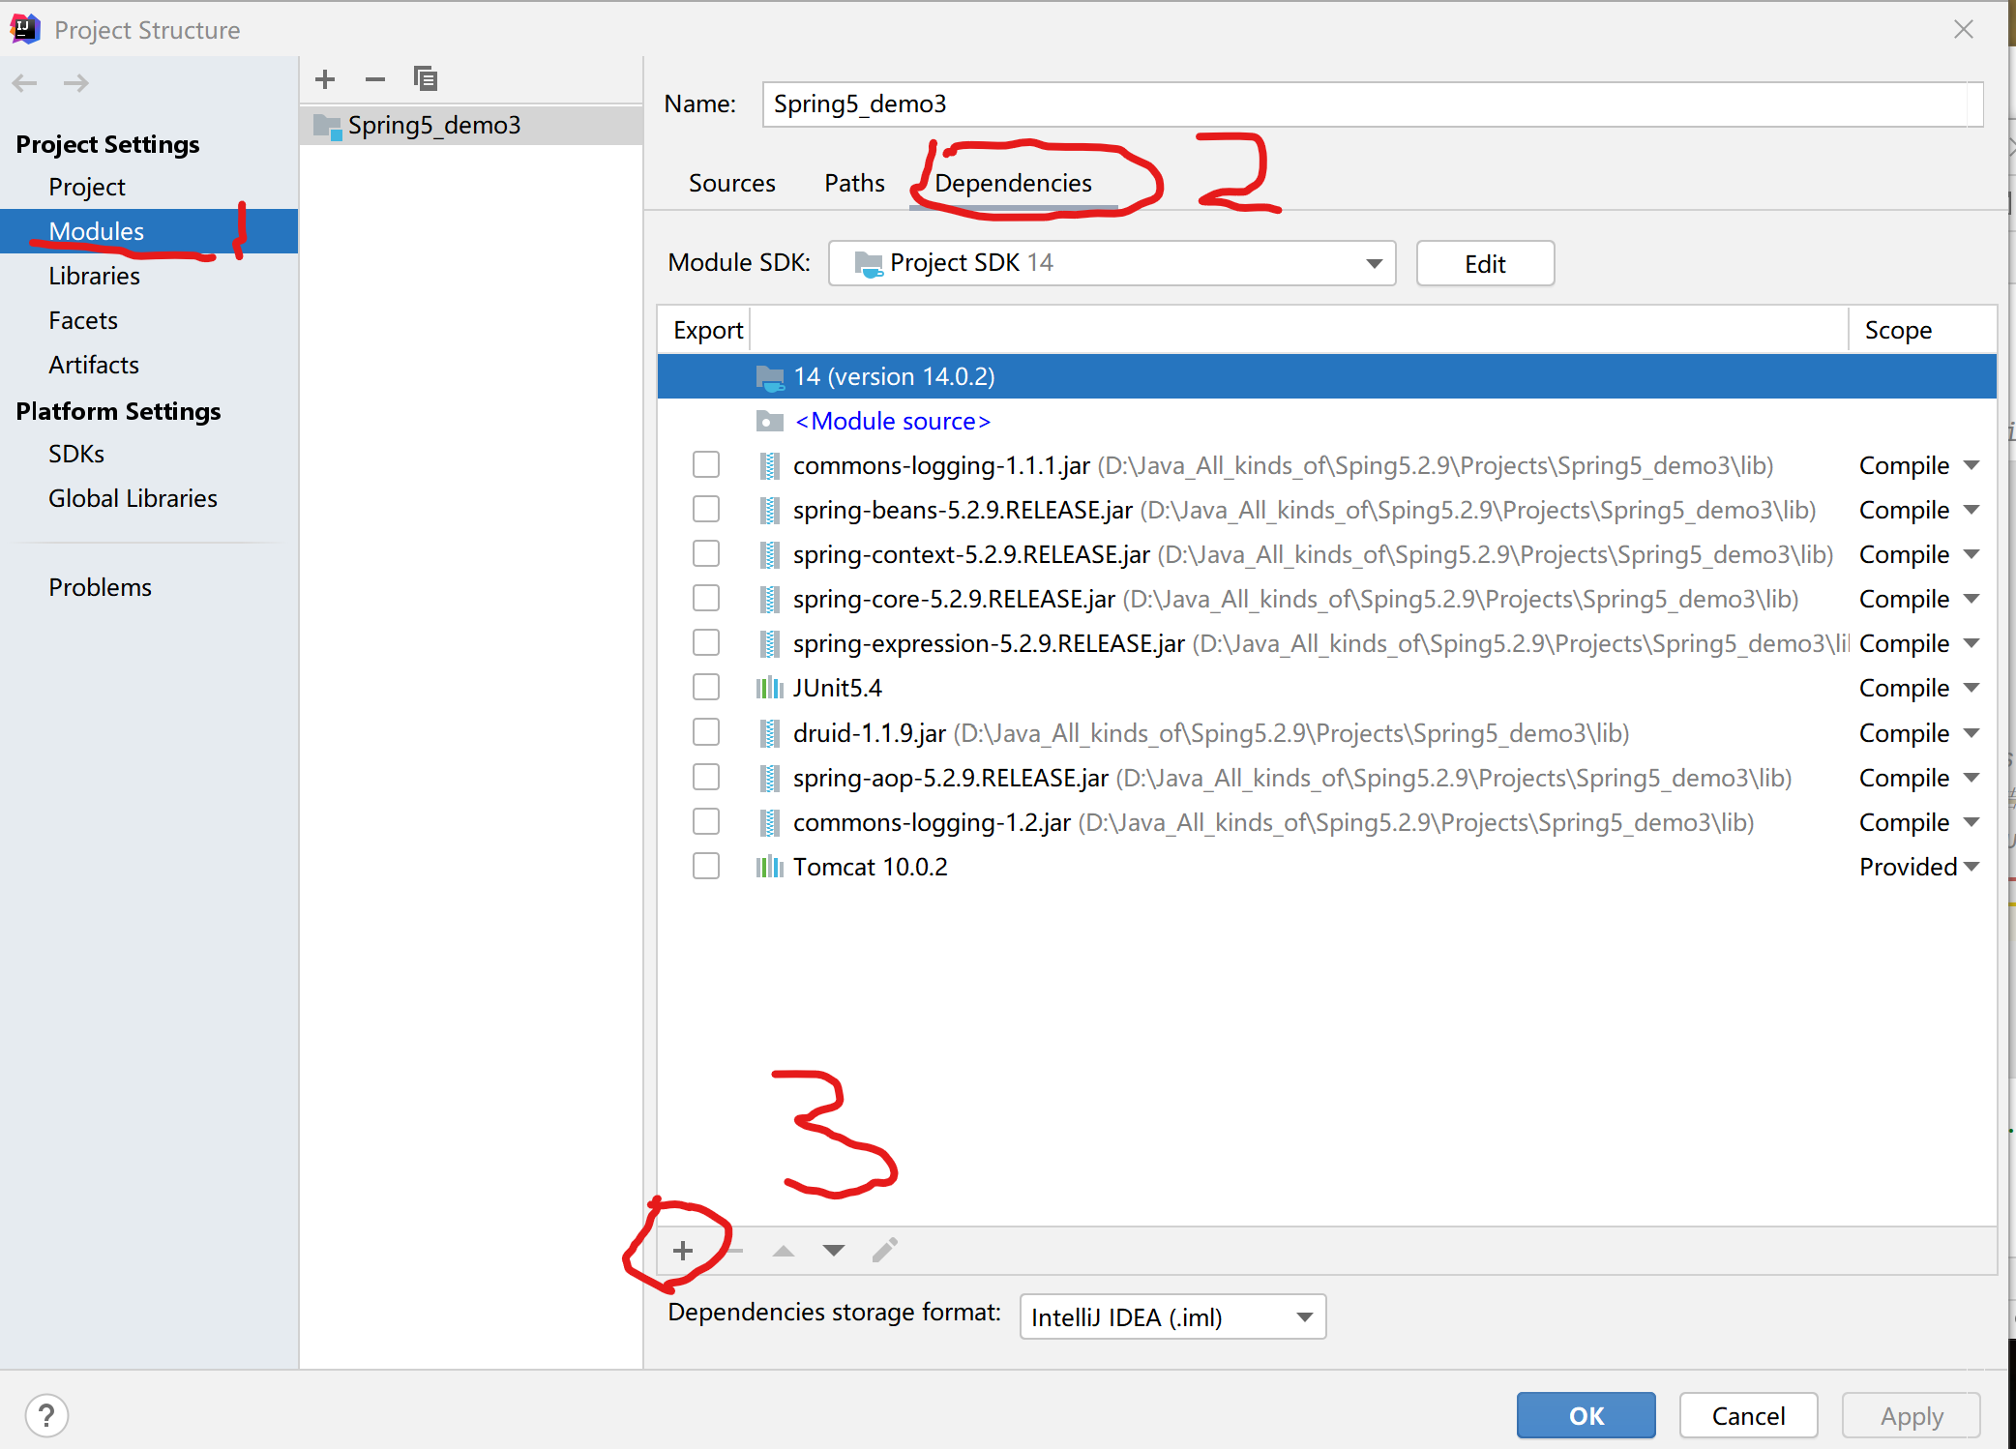Switch to the Paths tab
The image size is (2016, 1449).
pyautogui.click(x=854, y=183)
